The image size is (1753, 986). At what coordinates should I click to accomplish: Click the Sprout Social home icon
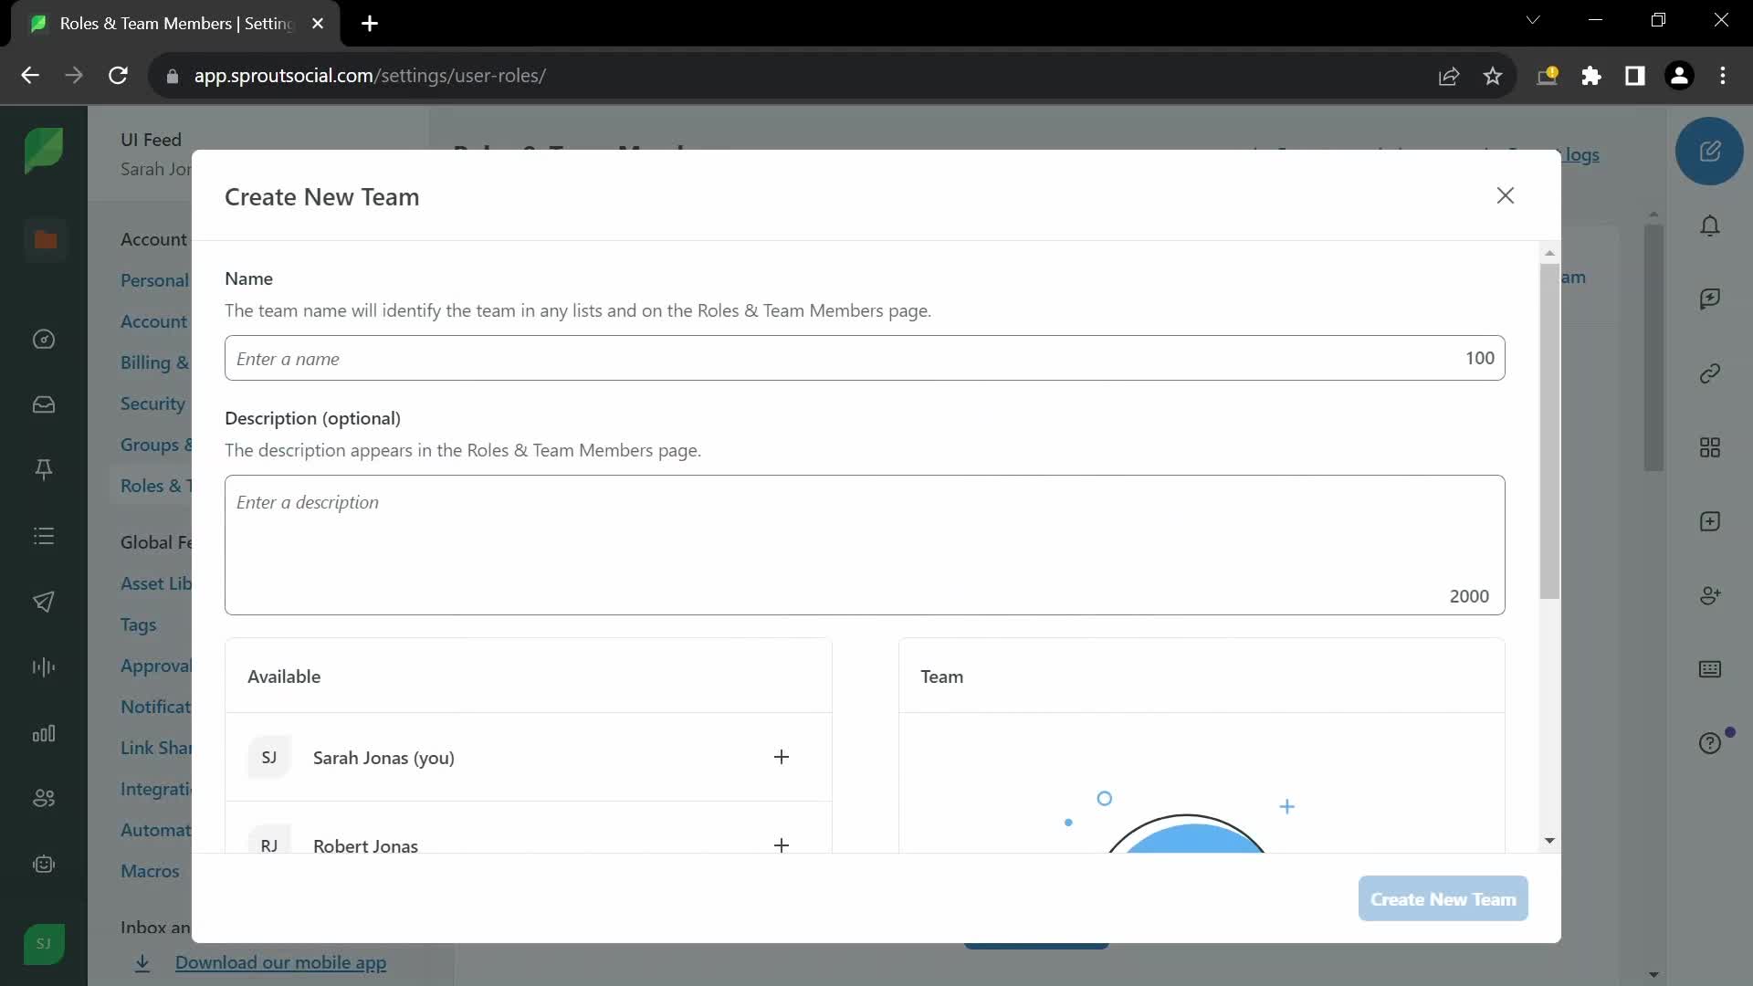coord(42,151)
